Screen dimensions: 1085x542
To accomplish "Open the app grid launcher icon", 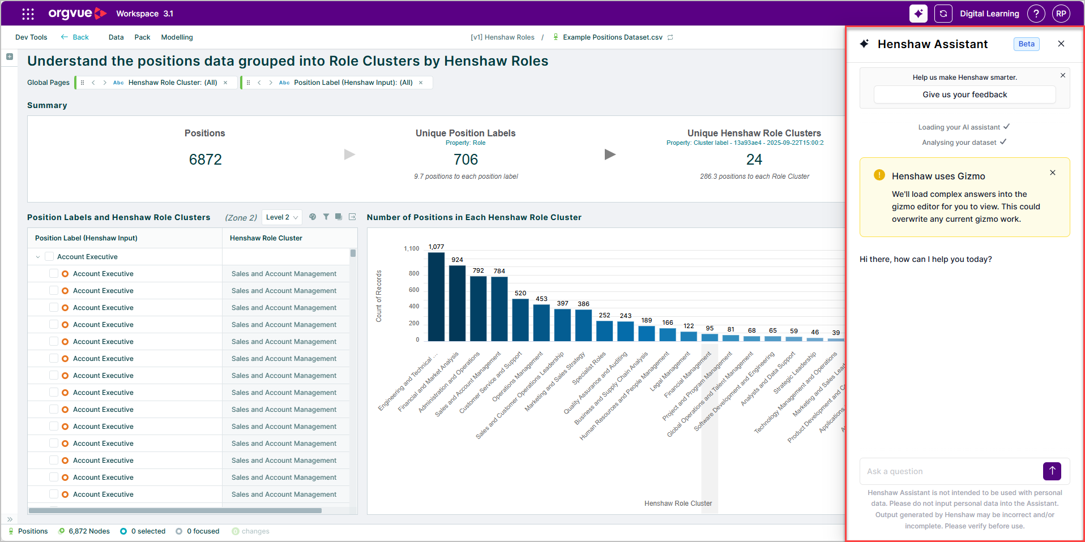I will click(28, 14).
